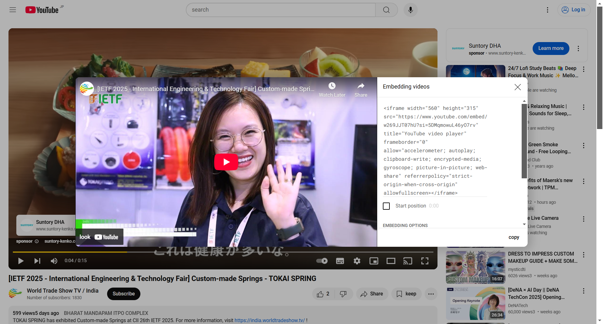Click keep (save) button

pyautogui.click(x=406, y=294)
